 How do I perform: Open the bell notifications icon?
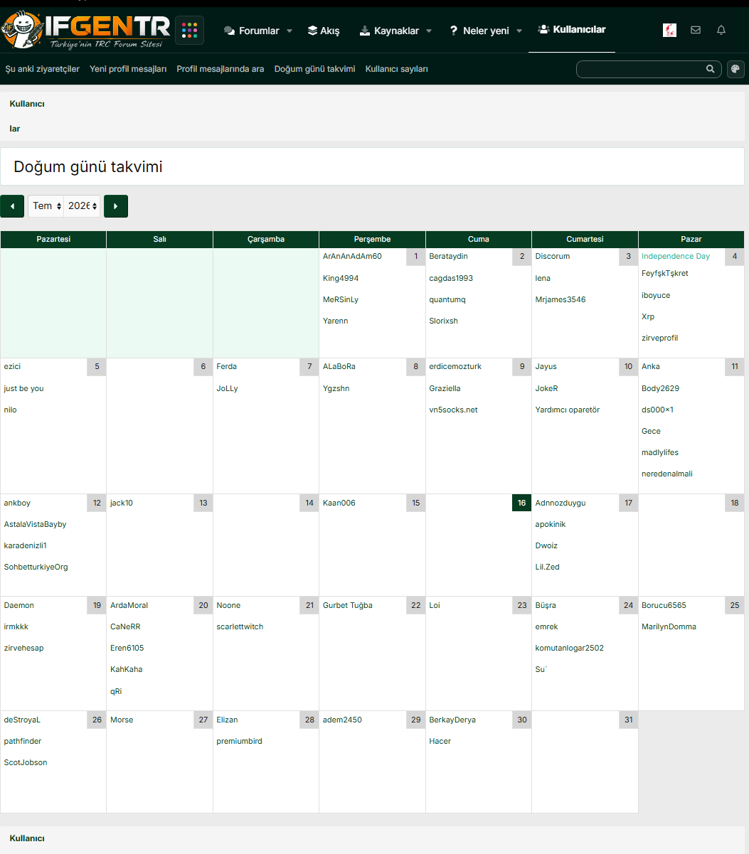click(x=721, y=30)
